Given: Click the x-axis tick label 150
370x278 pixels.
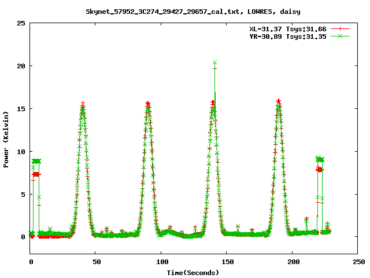Looking at the screenshot, I should pos(228,262).
